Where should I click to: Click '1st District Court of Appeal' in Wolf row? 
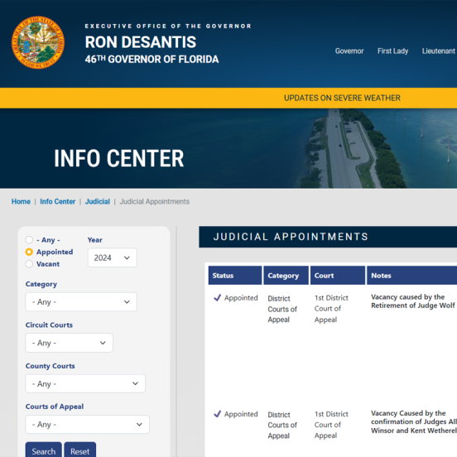click(x=331, y=309)
